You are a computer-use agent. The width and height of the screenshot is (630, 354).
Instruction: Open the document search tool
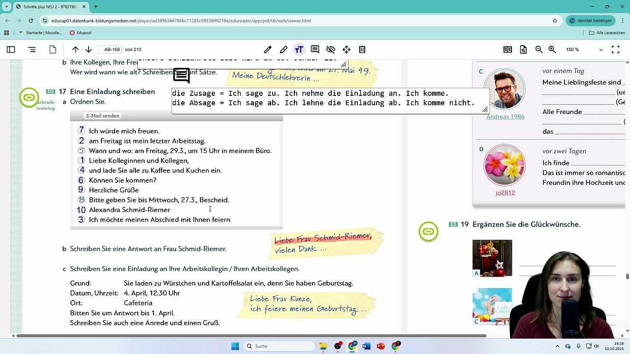point(523,50)
